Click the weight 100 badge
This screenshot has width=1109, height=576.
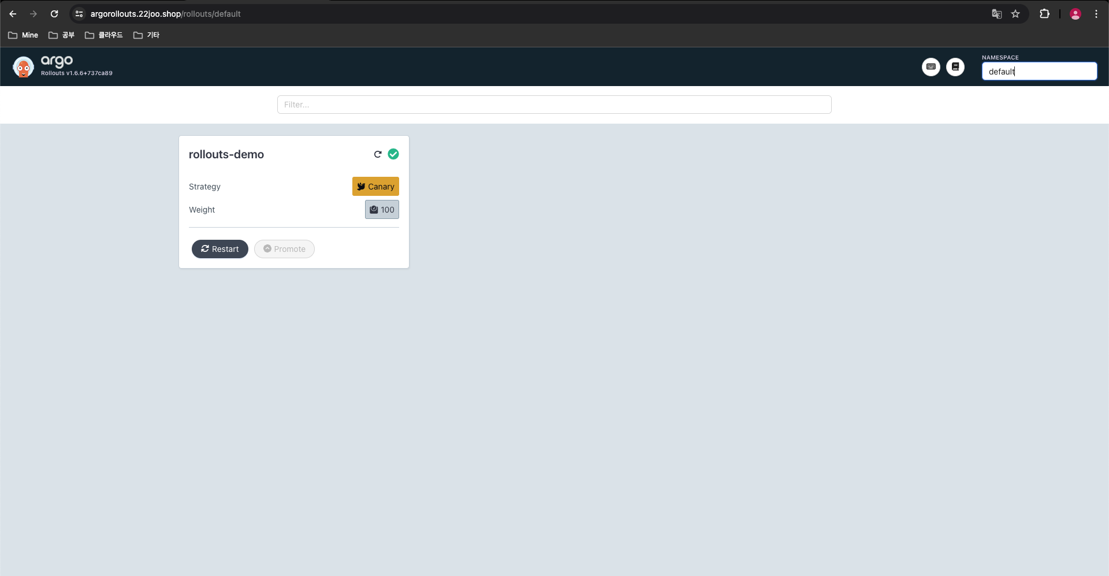click(x=382, y=210)
